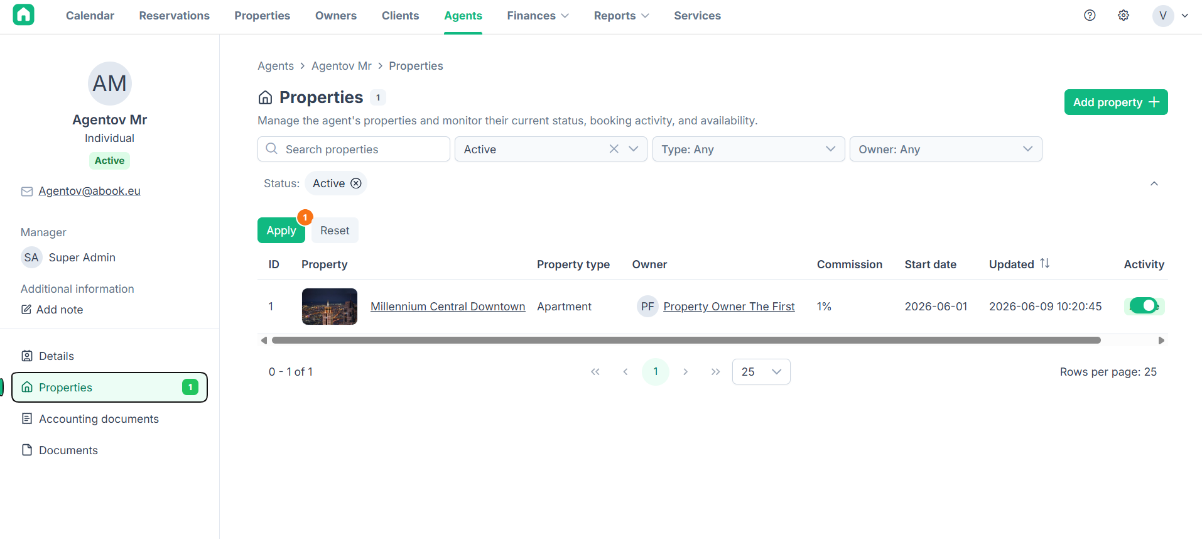Click the Add property button

(x=1116, y=102)
